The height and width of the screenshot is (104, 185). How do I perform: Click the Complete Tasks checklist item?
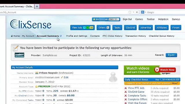point(137,96)
